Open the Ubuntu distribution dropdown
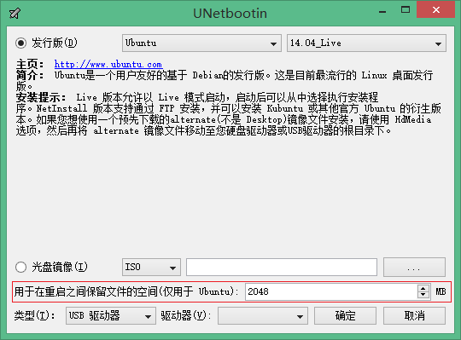The width and height of the screenshot is (461, 340). pyautogui.click(x=201, y=43)
